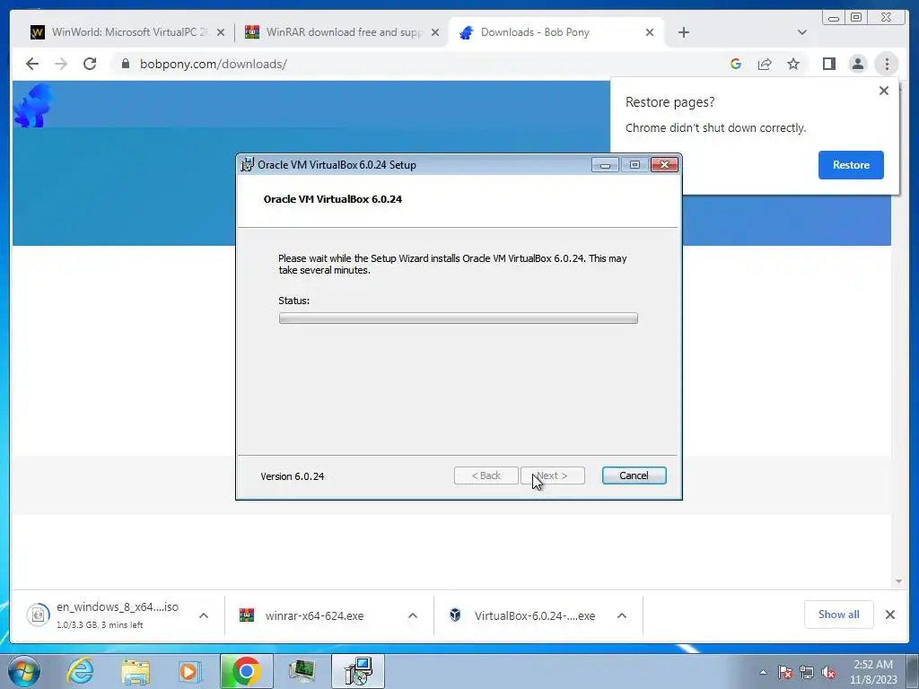The height and width of the screenshot is (689, 919).
Task: Click the VirtualBox installer taskbar icon
Action: (358, 671)
